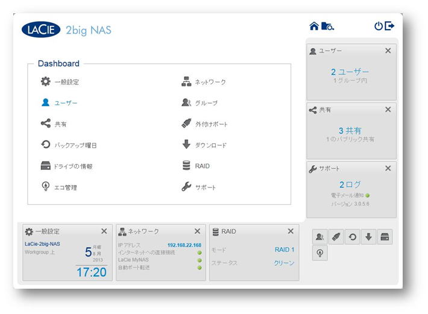Click the サポート link in Dashboard
428x314 pixels.
point(206,187)
